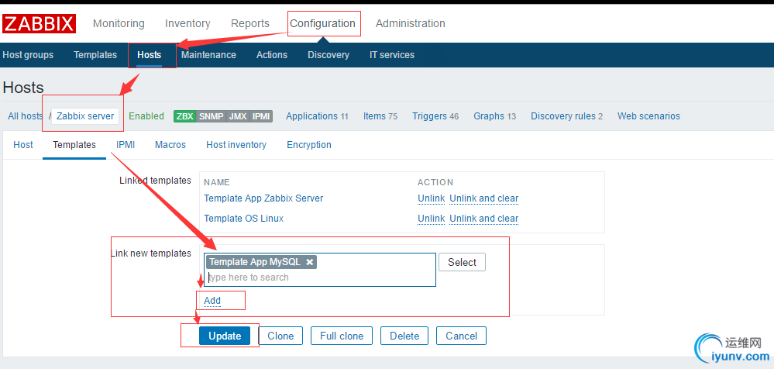Unlink Template OS Linux
The image size is (774, 369).
tap(432, 219)
